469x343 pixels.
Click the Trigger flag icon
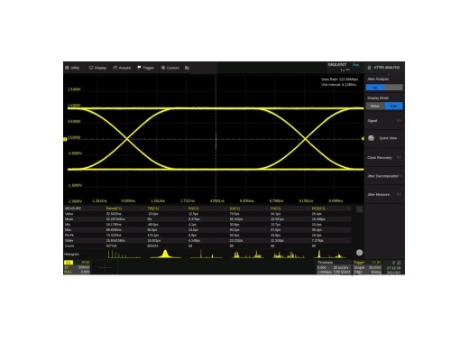pyautogui.click(x=139, y=68)
